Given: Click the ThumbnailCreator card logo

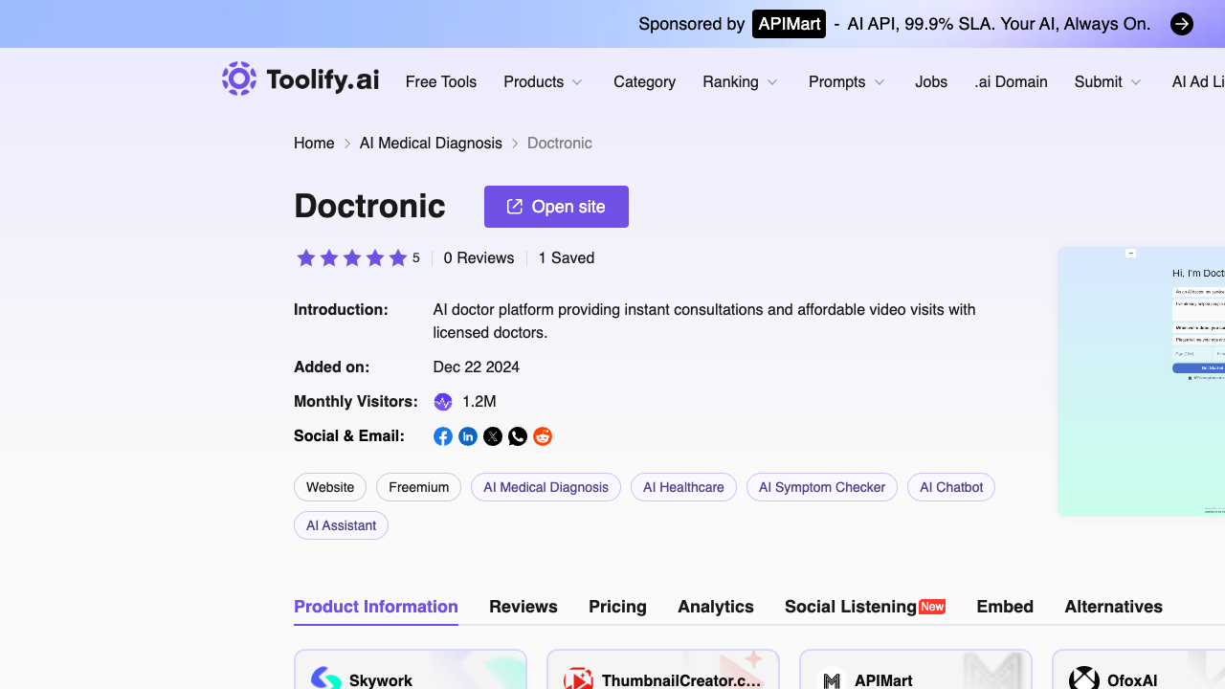Looking at the screenshot, I should 578,679.
